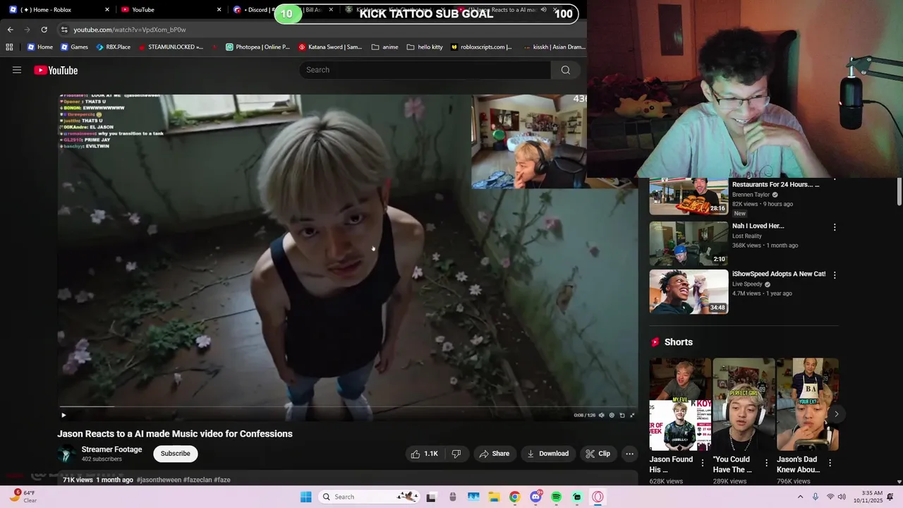903x508 pixels.
Task: Open File Explorer from the taskbar
Action: coord(494,497)
